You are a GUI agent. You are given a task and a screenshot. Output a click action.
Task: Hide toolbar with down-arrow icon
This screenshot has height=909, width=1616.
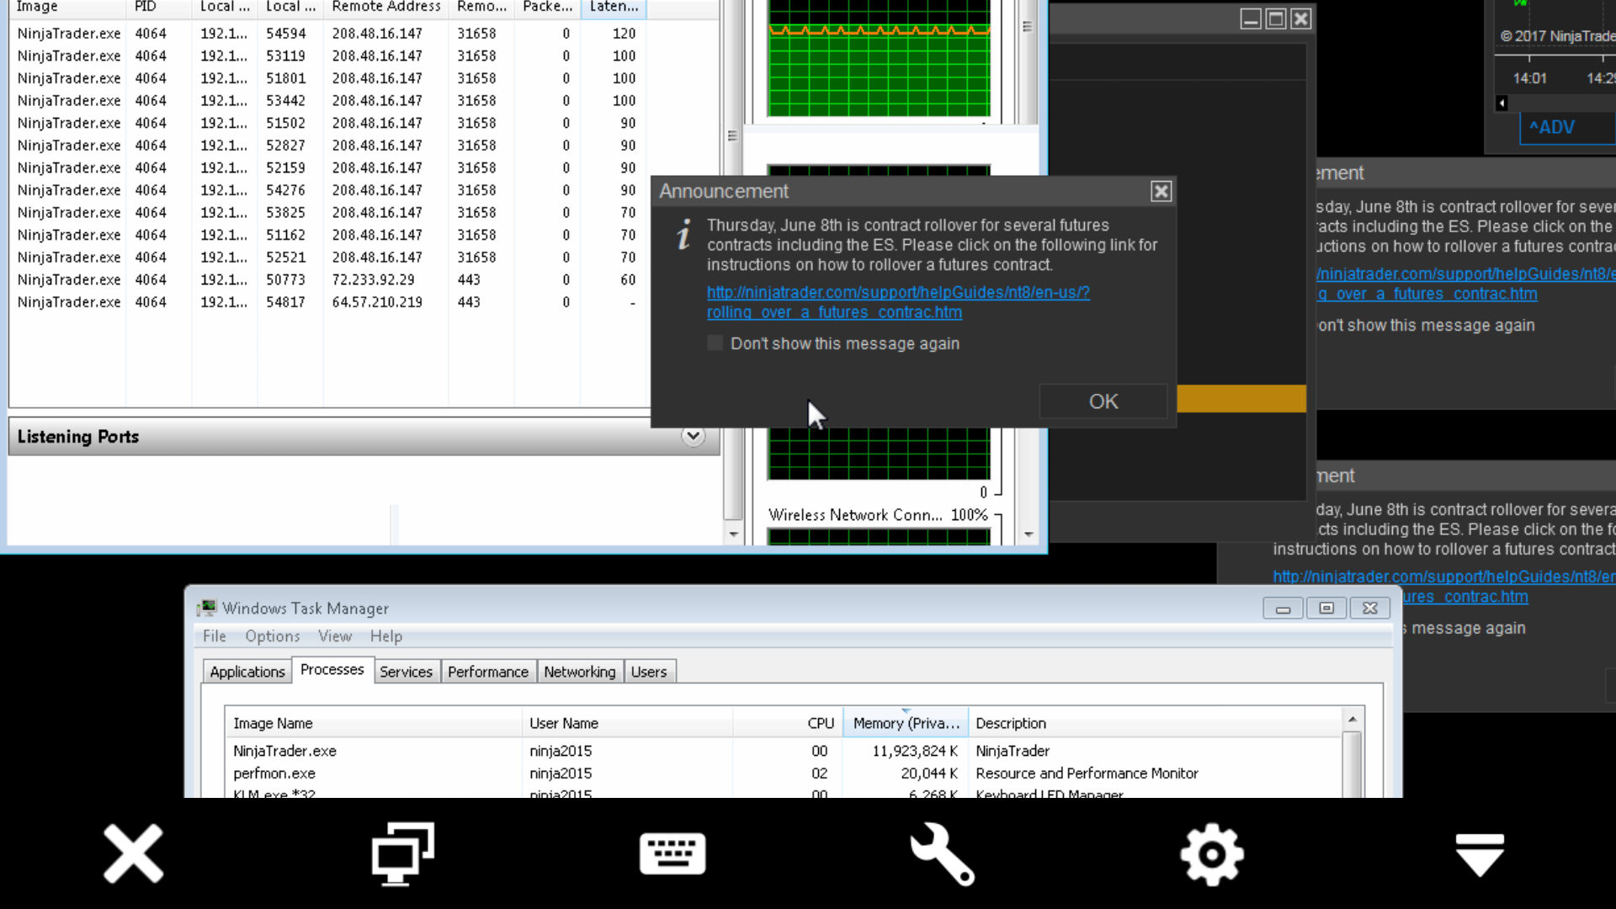1480,853
